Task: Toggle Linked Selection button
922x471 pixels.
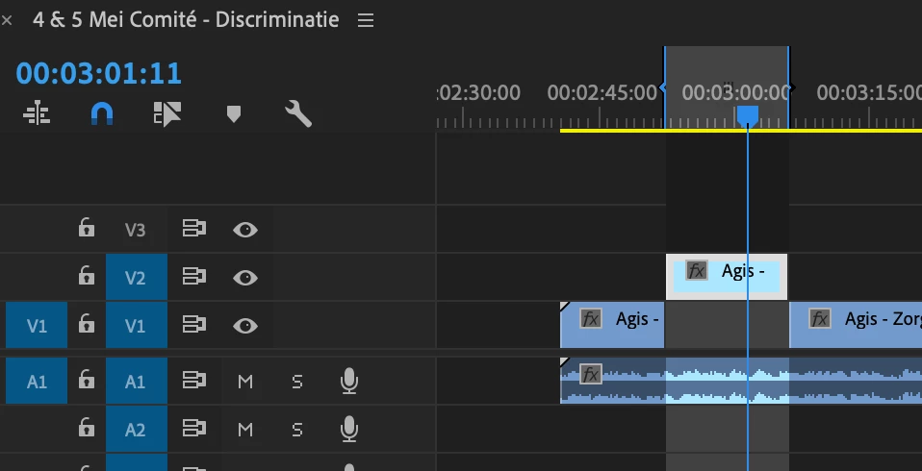Action: (x=167, y=113)
